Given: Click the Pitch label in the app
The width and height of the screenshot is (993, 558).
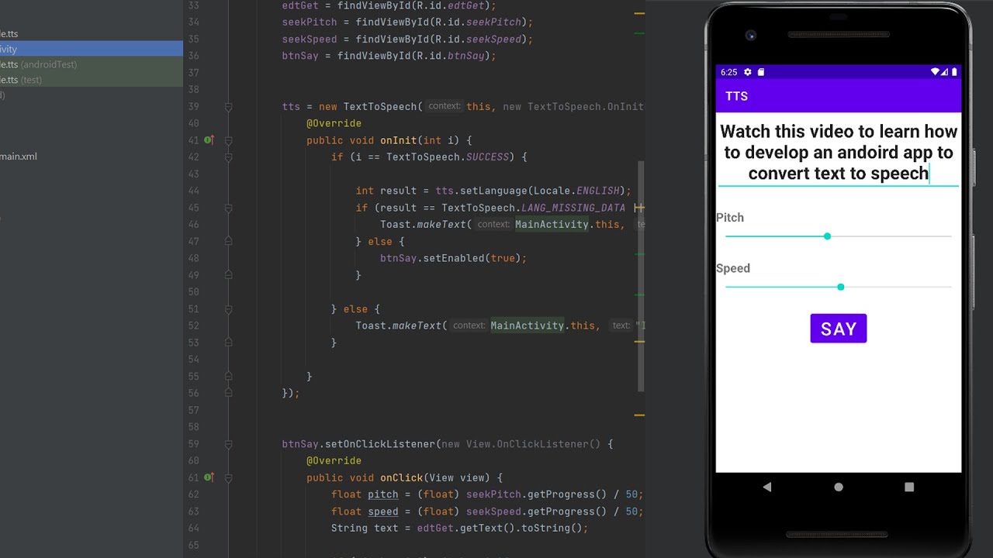Looking at the screenshot, I should pos(730,218).
